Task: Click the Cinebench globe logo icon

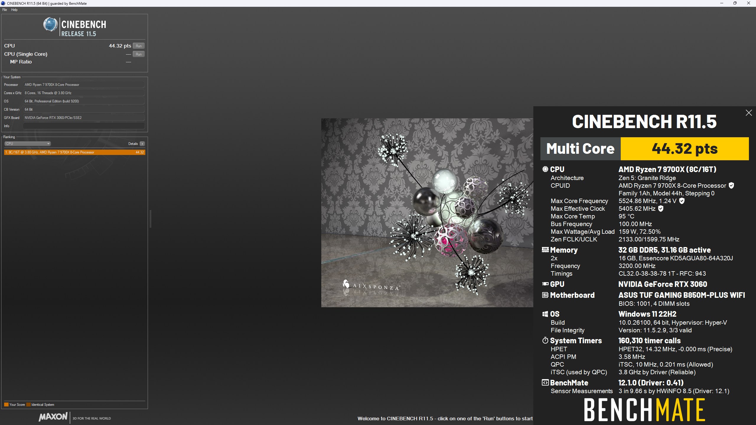Action: coord(50,25)
